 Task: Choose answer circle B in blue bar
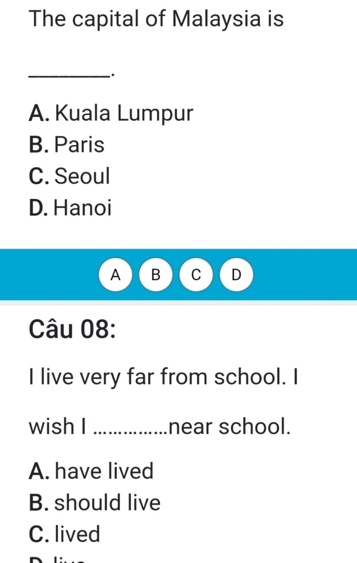coord(156,275)
